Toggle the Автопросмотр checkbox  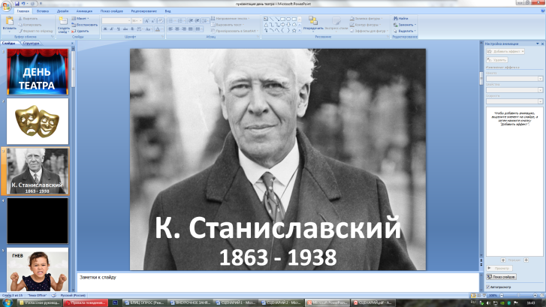(487, 287)
